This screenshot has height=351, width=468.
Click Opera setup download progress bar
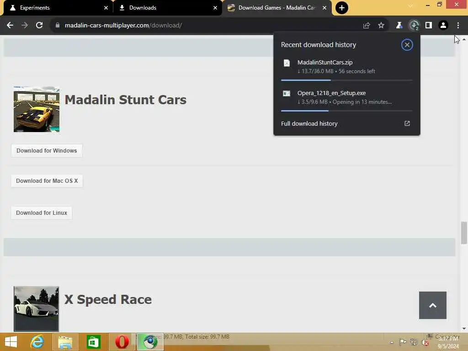pos(346,111)
